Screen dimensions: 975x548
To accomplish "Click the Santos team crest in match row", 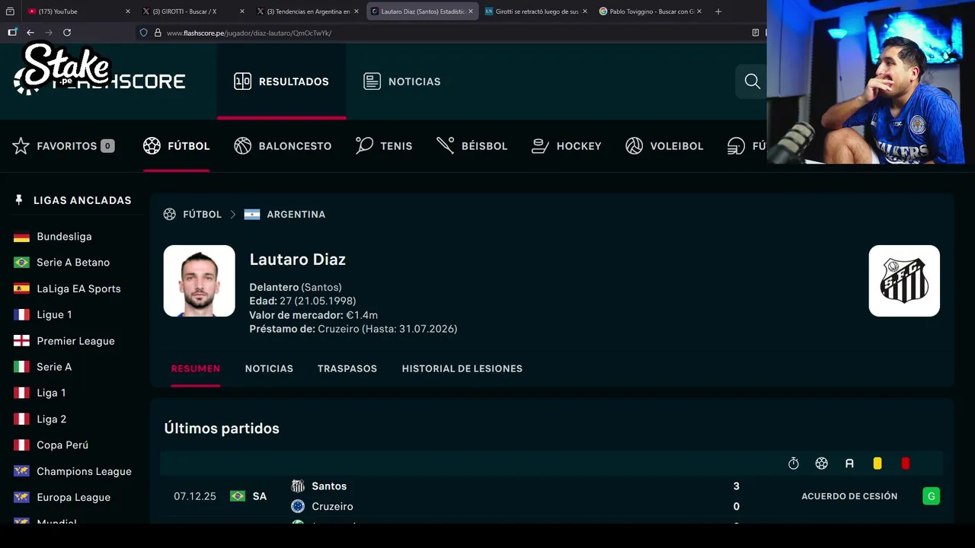I will click(298, 486).
